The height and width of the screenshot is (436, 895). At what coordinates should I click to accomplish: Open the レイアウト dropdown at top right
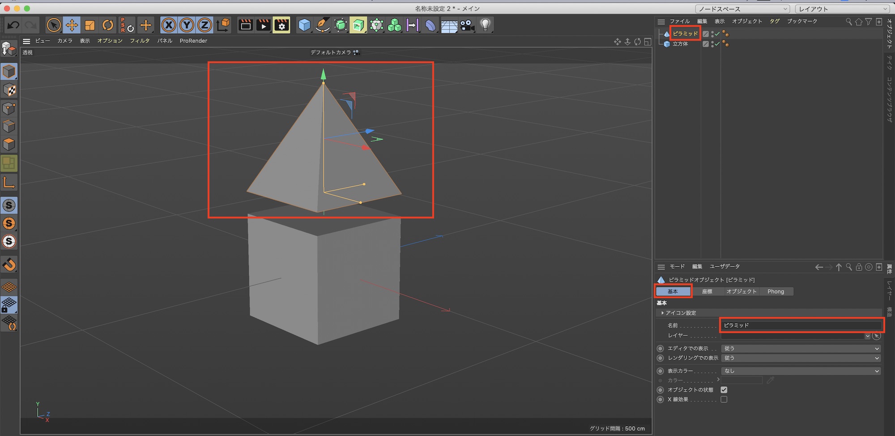point(842,9)
